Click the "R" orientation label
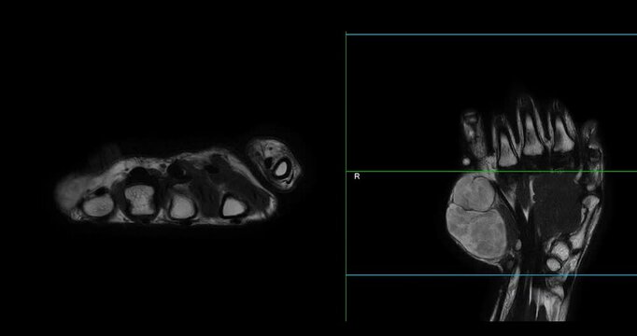The height and width of the screenshot is (336, 637). (357, 176)
